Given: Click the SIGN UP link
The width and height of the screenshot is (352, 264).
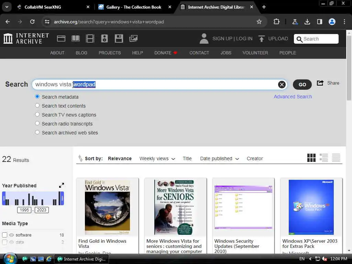Looking at the screenshot, I should pyautogui.click(x=222, y=38).
